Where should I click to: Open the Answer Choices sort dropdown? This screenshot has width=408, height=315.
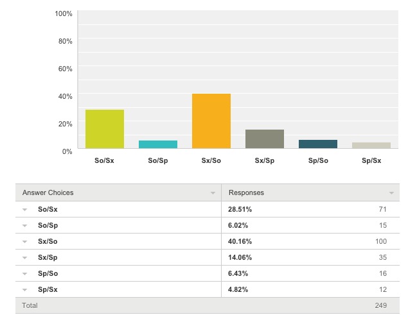tap(213, 193)
